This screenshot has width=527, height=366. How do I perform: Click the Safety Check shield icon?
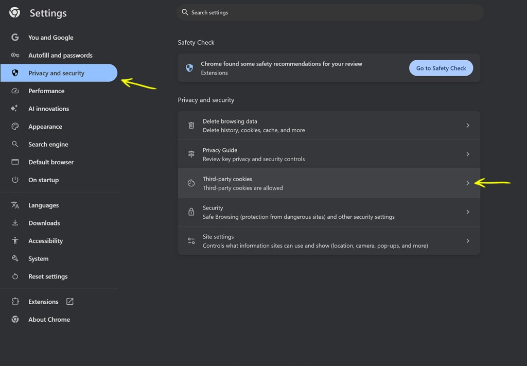click(189, 68)
